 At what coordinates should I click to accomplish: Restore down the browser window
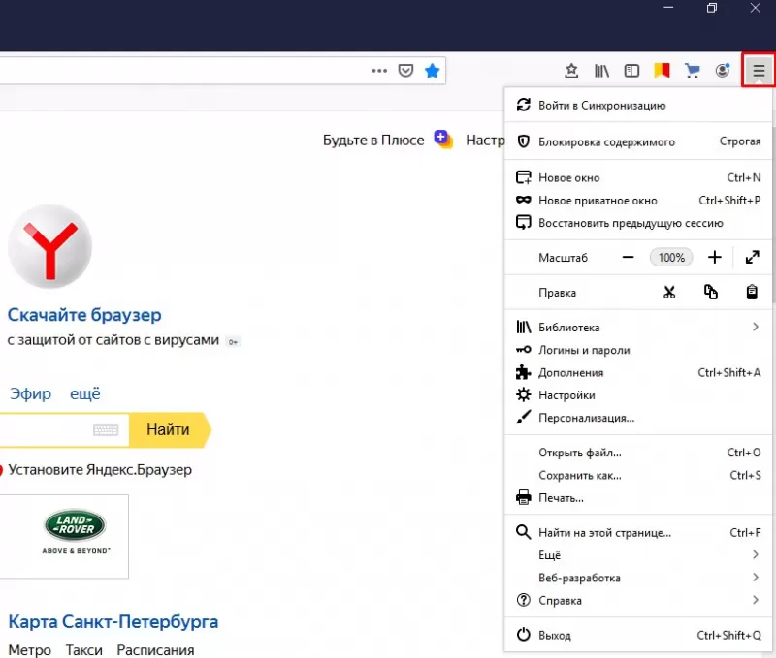[712, 8]
